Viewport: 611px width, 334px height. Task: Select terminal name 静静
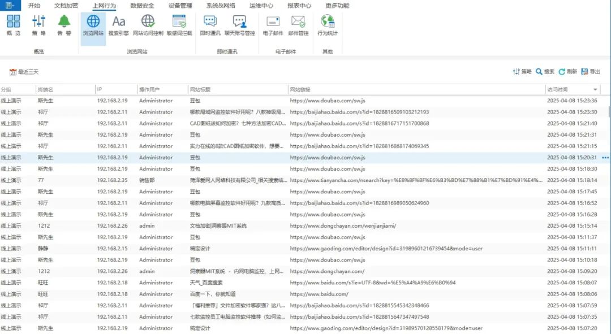click(x=43, y=248)
